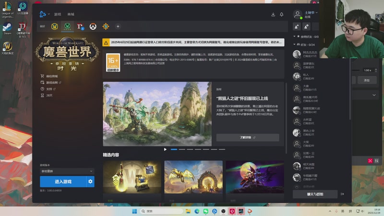Click the red capture icon in background window
Viewport: 384px width, 216px height.
pos(370,161)
